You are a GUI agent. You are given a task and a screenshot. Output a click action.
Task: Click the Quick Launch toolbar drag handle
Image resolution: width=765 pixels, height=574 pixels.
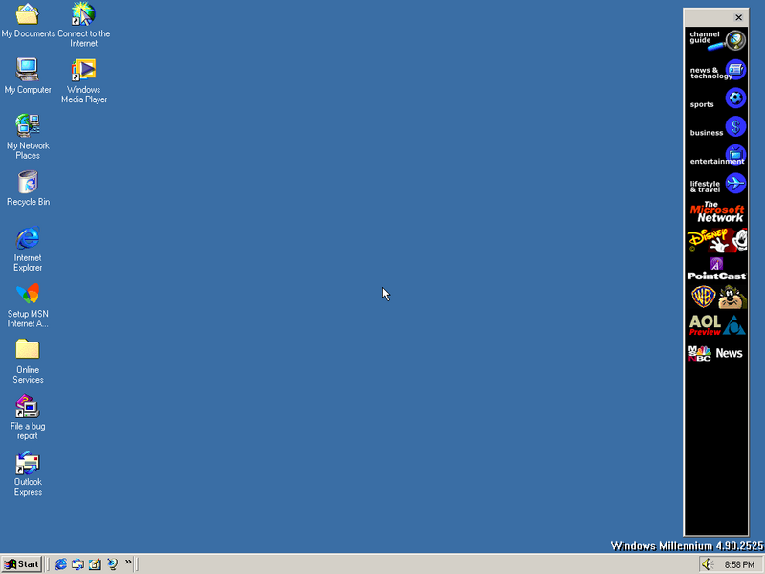tap(48, 564)
